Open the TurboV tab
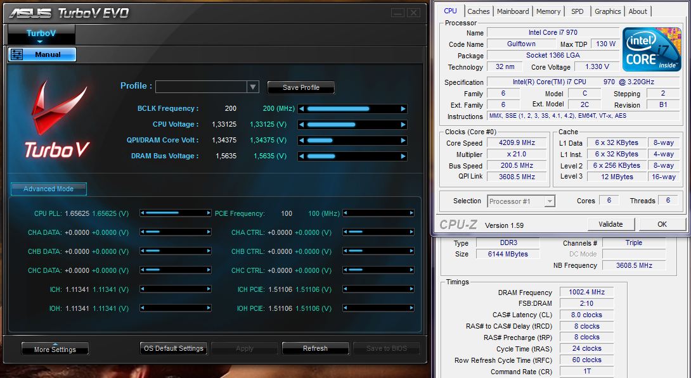This screenshot has height=378, width=691. coord(41,34)
